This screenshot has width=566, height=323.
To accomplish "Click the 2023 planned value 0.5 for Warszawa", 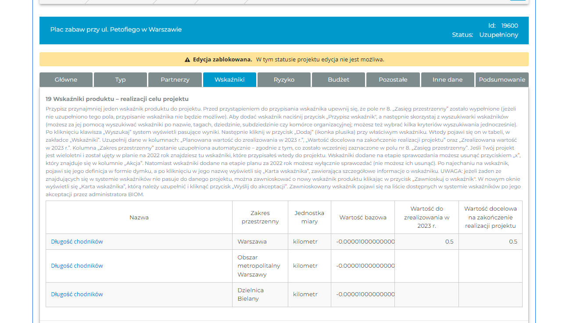I will point(449,242).
